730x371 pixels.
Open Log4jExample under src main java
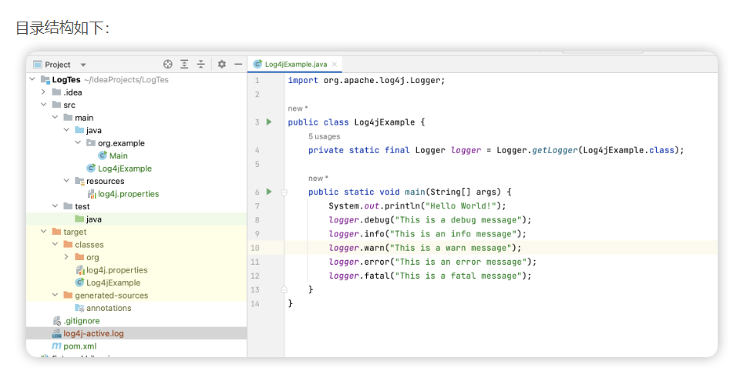pyautogui.click(x=124, y=169)
